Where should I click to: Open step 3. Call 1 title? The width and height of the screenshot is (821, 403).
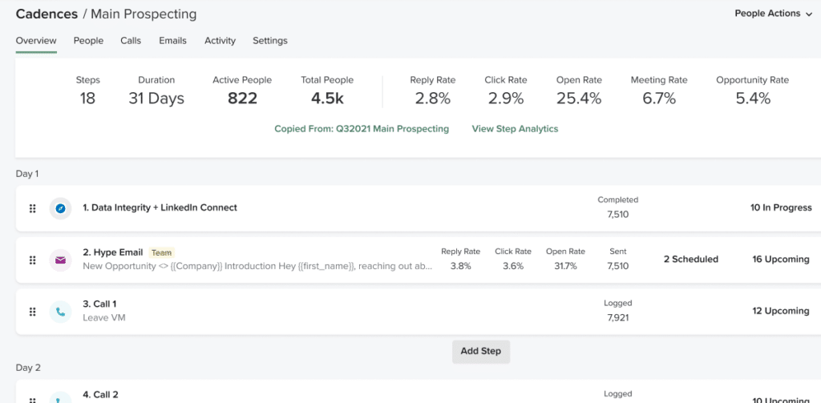coord(99,304)
